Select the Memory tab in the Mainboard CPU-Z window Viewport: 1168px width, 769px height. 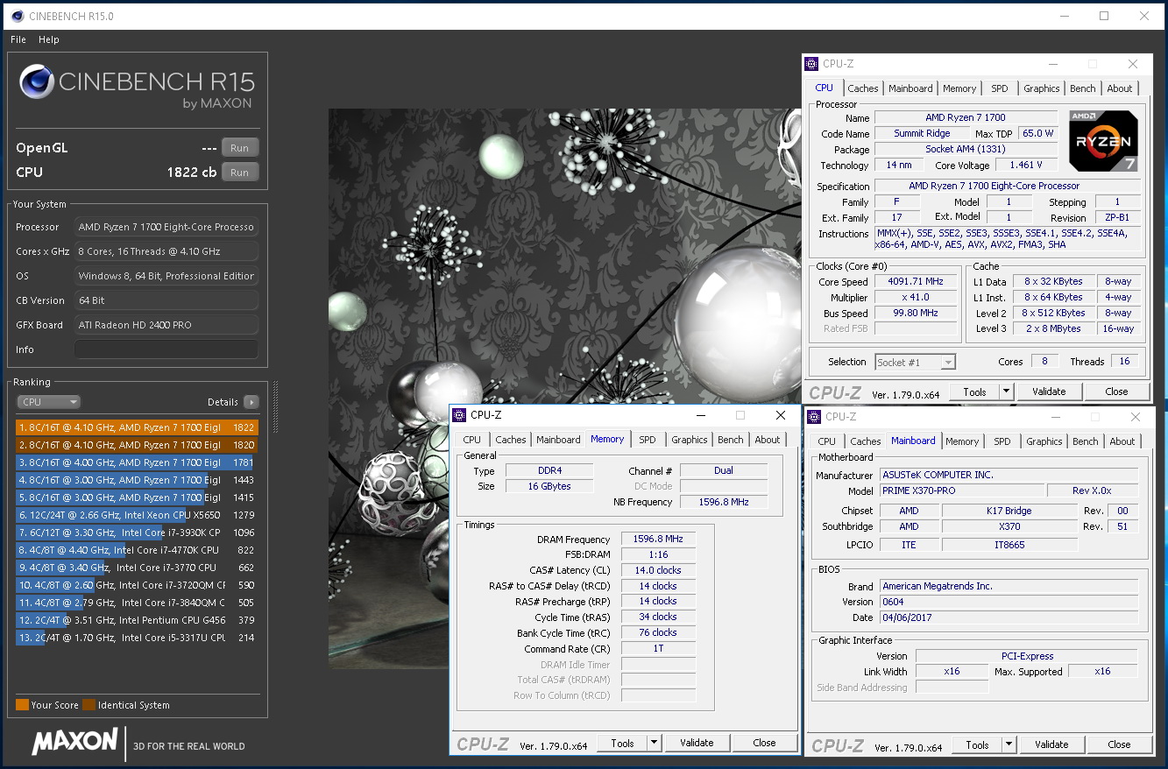coord(961,441)
